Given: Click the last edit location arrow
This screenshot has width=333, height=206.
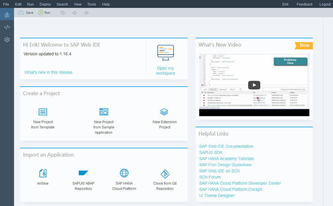Looking at the screenshot, I should pyautogui.click(x=63, y=13).
